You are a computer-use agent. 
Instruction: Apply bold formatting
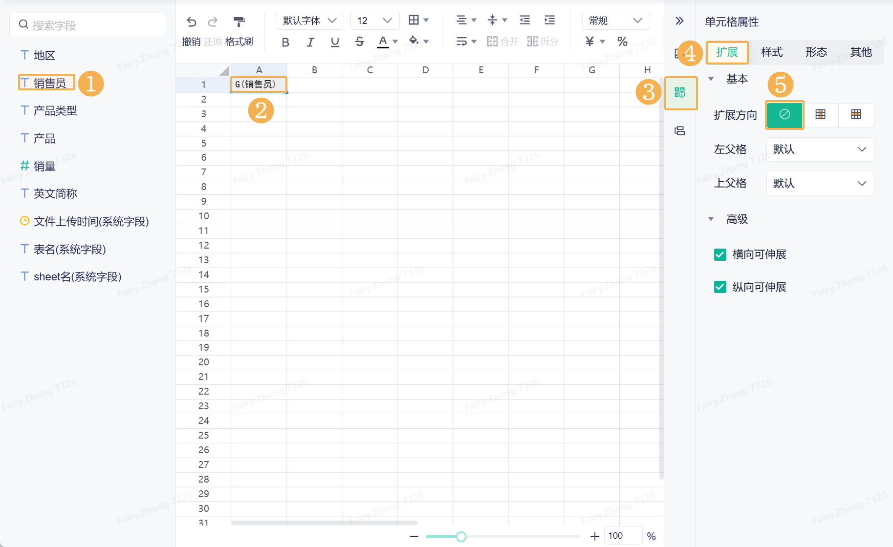coord(285,42)
